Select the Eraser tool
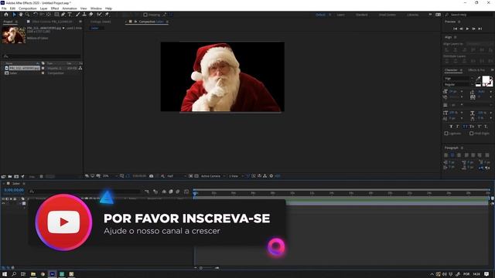Image resolution: width=495 pixels, height=278 pixels. 91,15
